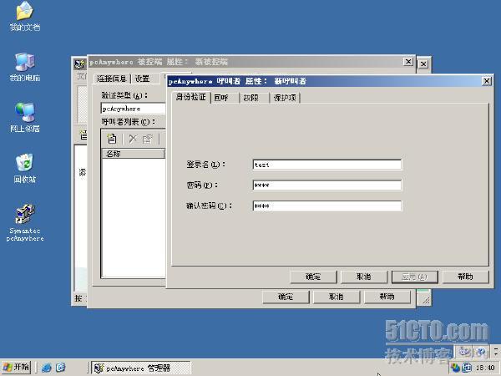Select 连接信息 tab in host properties window
This screenshot has width=501, height=376.
point(112,79)
